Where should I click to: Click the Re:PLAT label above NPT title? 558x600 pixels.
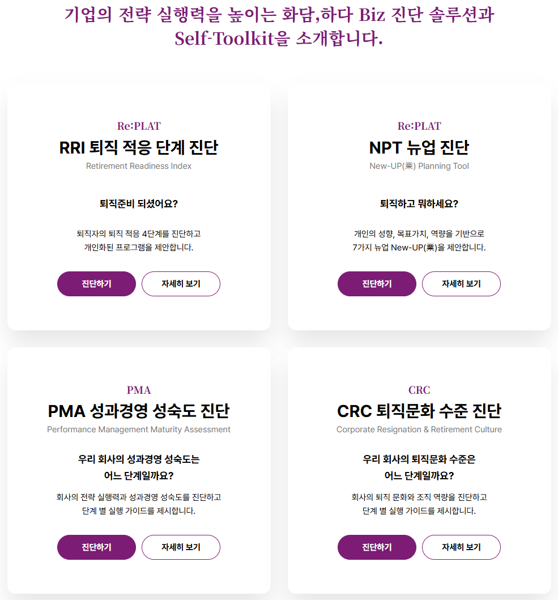click(x=419, y=126)
